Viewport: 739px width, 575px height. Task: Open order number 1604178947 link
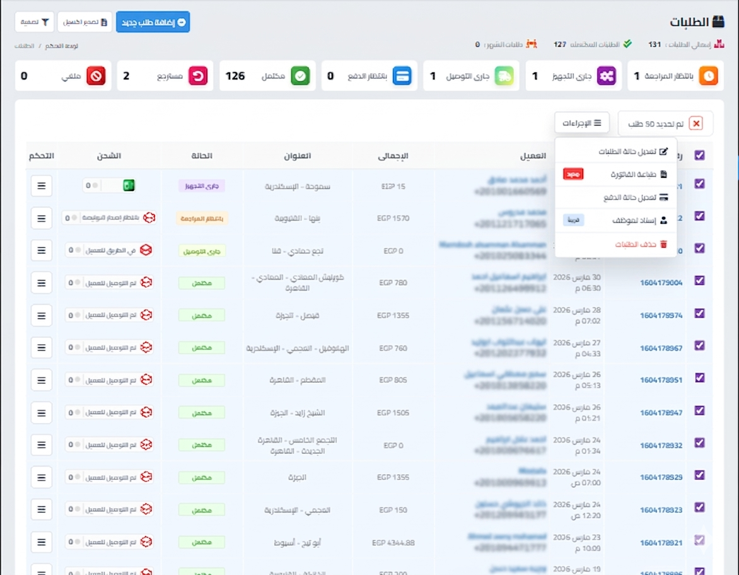[661, 413]
